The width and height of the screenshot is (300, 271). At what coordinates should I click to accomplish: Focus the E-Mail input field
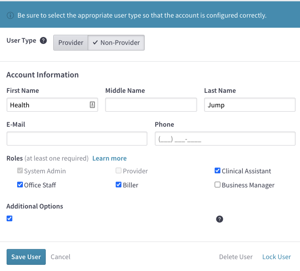click(77, 139)
